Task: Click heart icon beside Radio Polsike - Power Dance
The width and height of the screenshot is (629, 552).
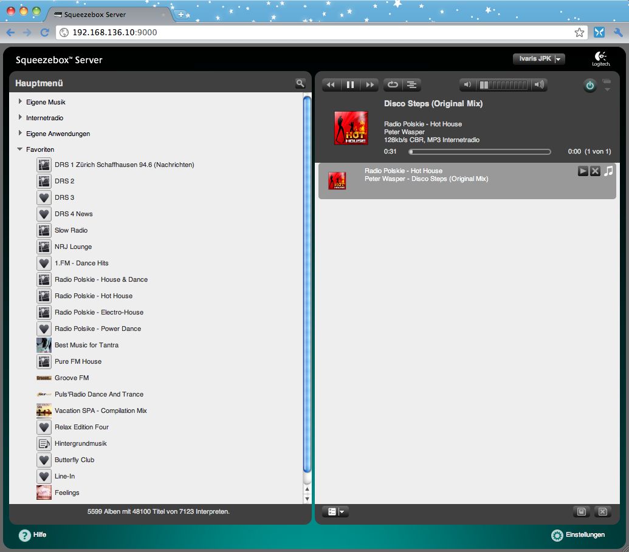Action: click(44, 329)
